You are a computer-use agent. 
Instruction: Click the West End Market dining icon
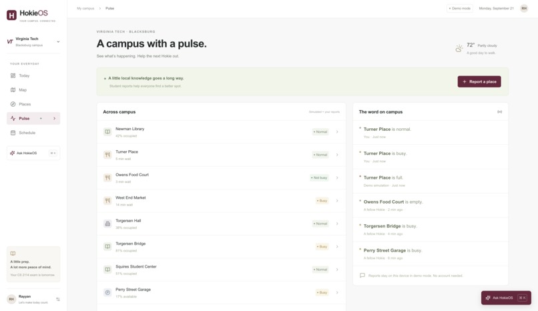click(107, 201)
